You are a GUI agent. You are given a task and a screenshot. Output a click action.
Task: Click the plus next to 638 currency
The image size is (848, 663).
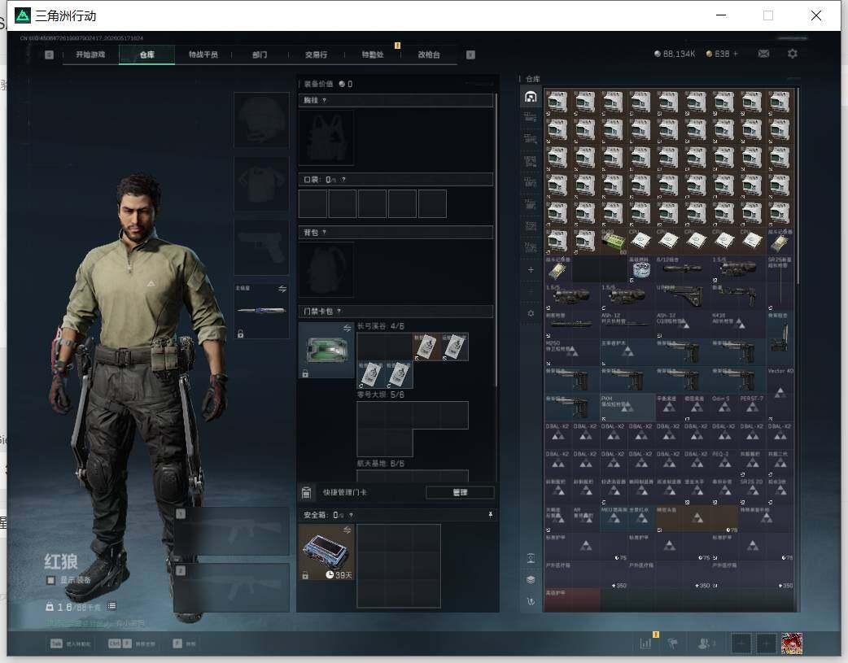(736, 54)
